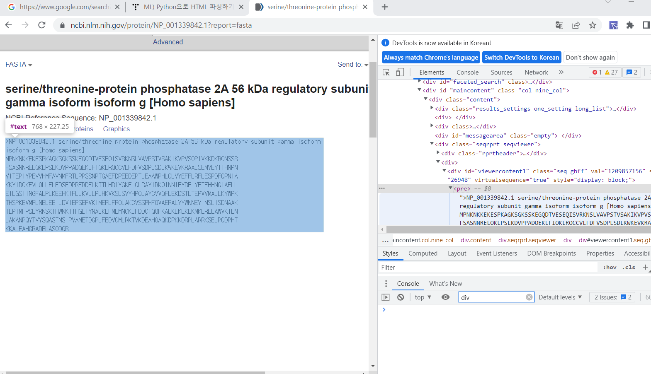The image size is (651, 374).
Task: Open the top JavaScript context dropdown
Action: point(423,297)
